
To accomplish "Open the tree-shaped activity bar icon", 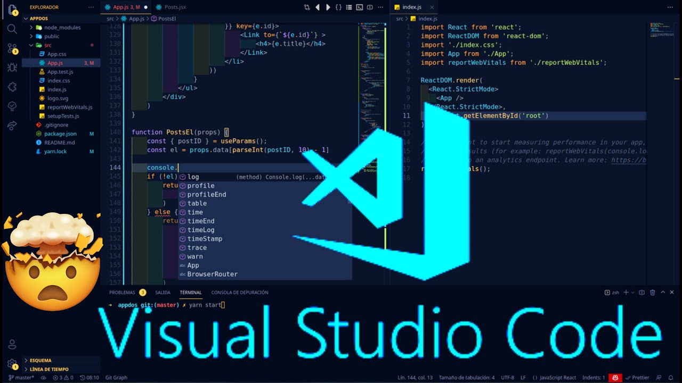I will (12, 106).
